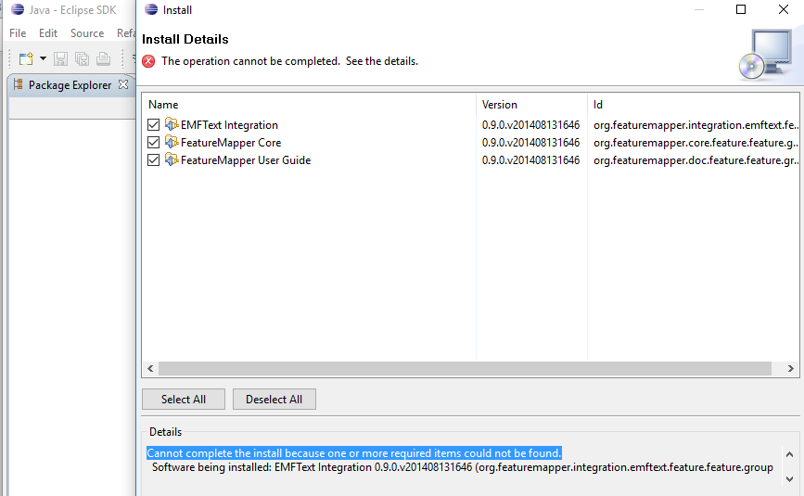The width and height of the screenshot is (804, 496).
Task: Maximize the Install dialog window
Action: (x=741, y=9)
